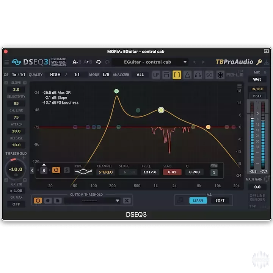Click the red SENS. value 8.41

pyautogui.click(x=172, y=172)
